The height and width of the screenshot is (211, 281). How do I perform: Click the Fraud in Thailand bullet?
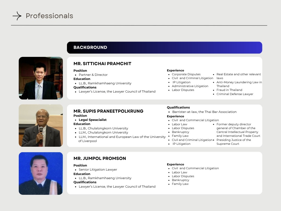tap(229, 90)
